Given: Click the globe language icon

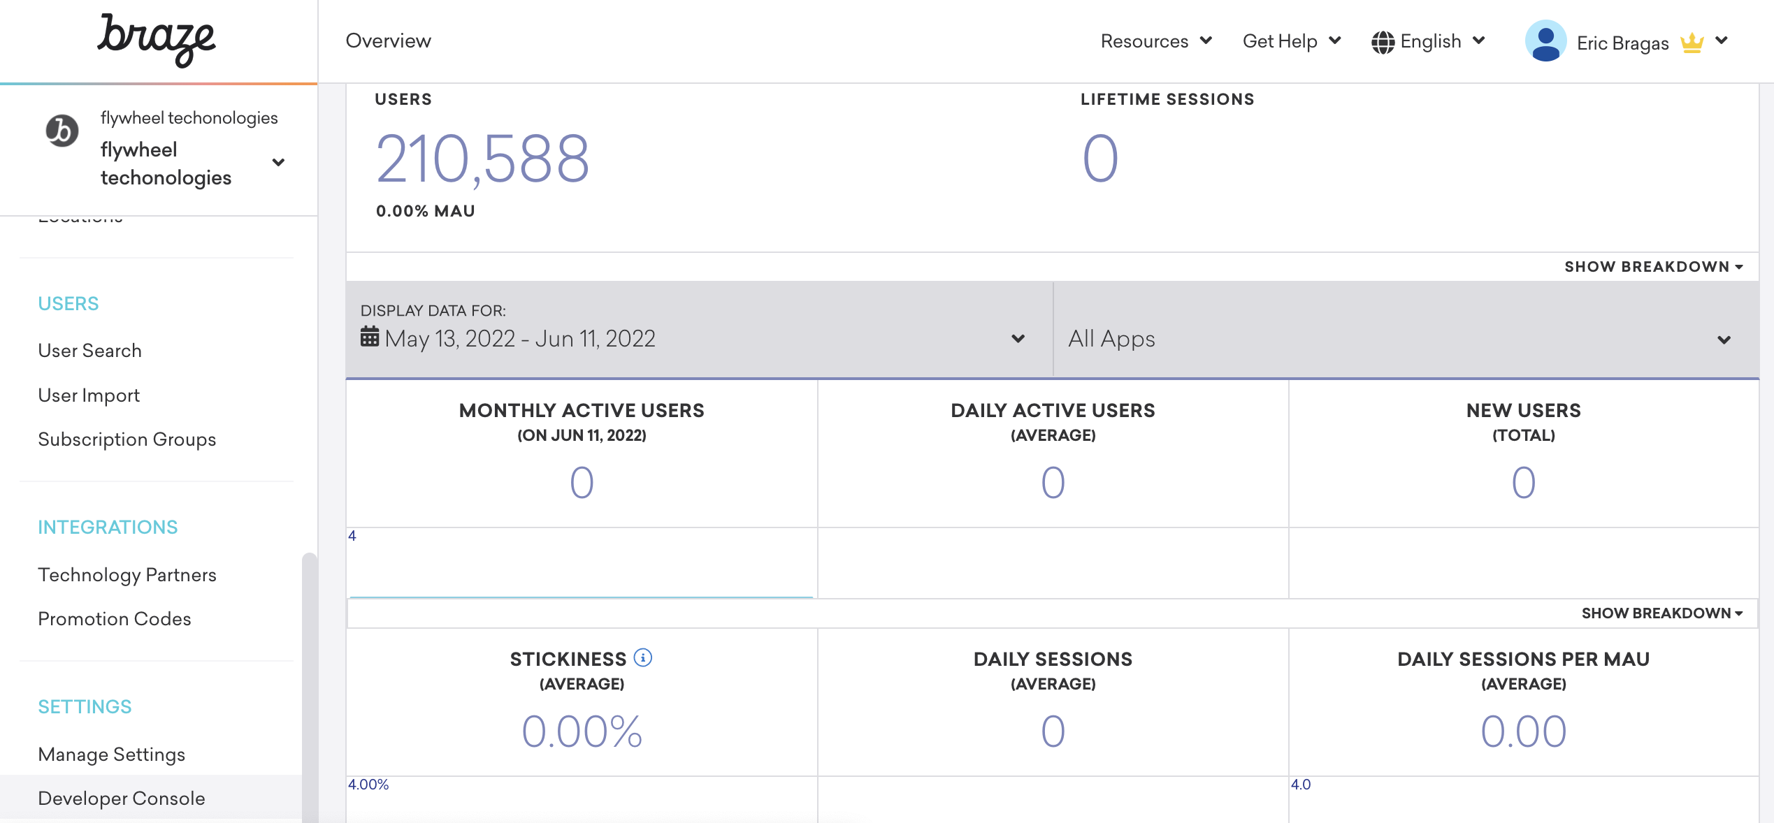Looking at the screenshot, I should (1383, 42).
